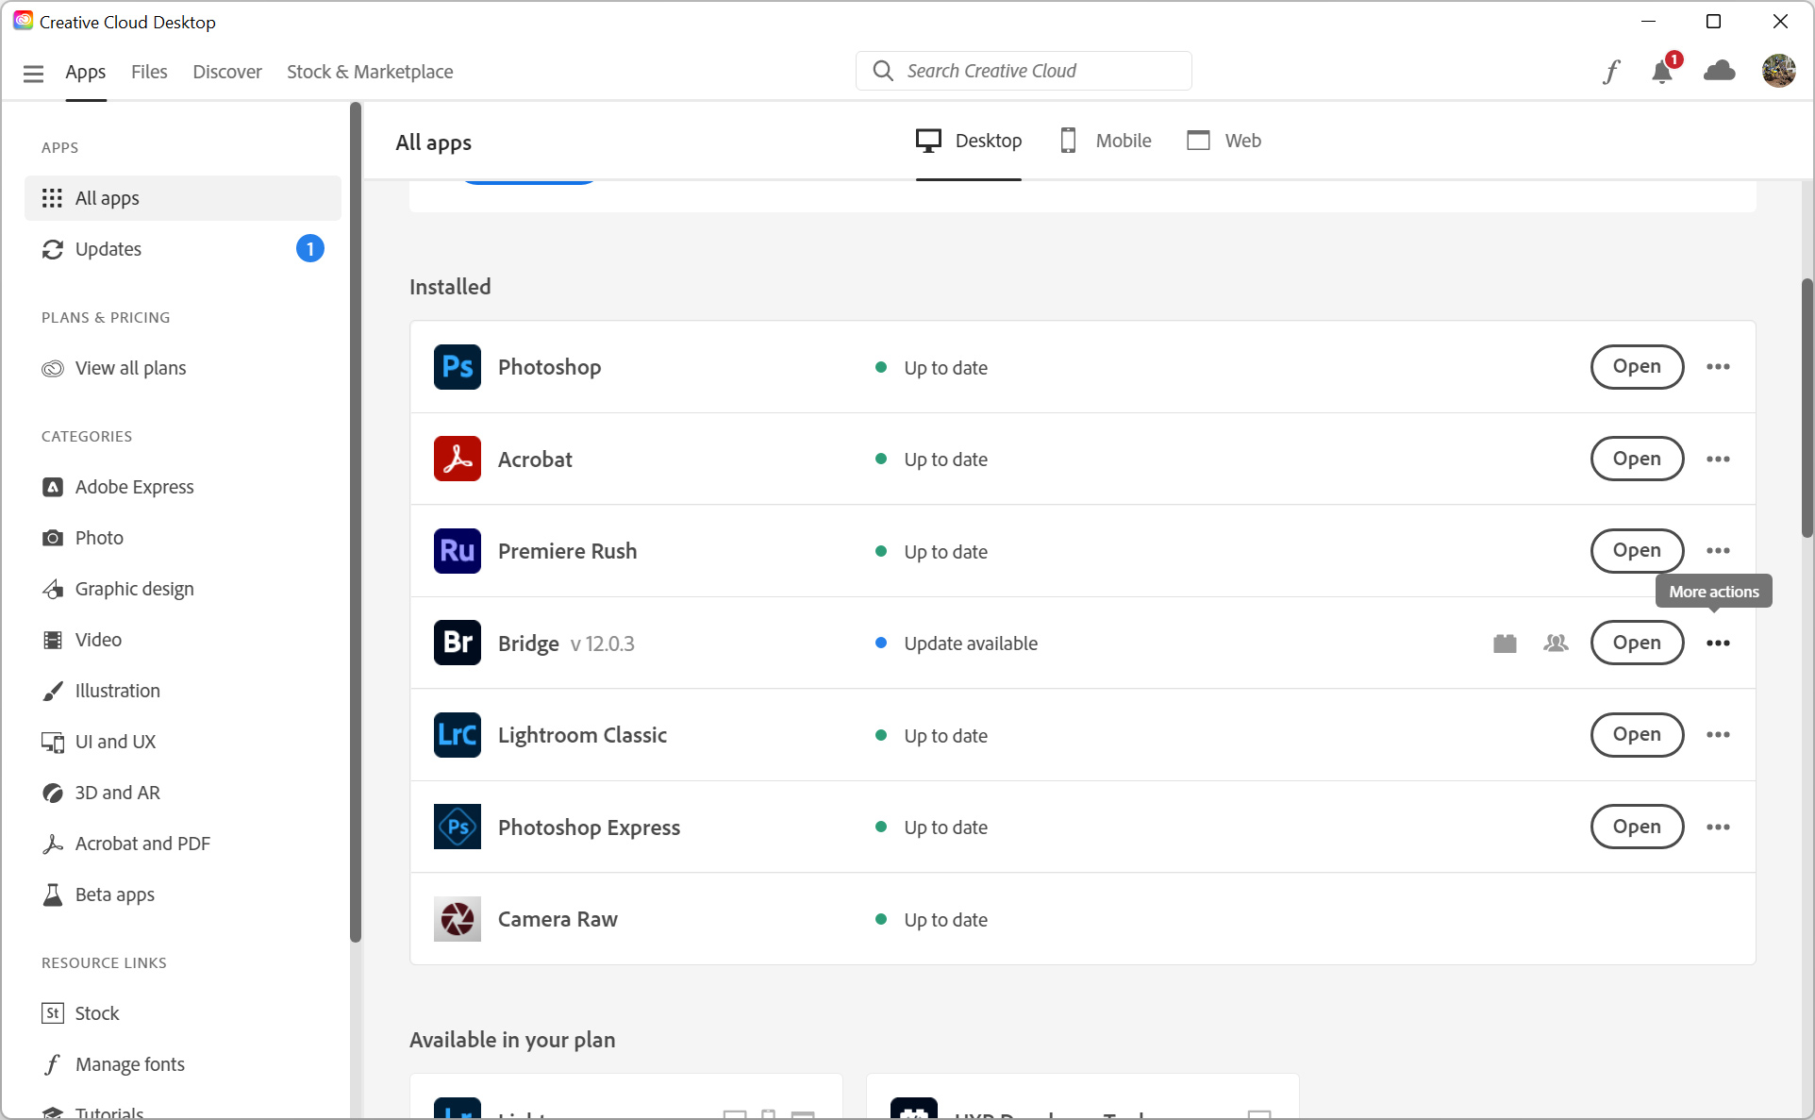Select Updates from left sidebar
This screenshot has width=1815, height=1120.
(108, 247)
